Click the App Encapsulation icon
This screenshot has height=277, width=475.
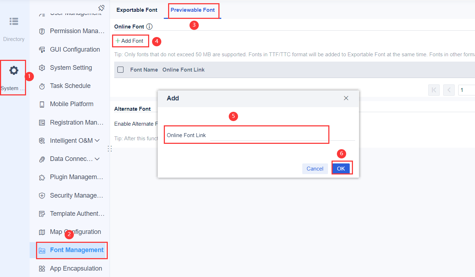[x=42, y=268]
